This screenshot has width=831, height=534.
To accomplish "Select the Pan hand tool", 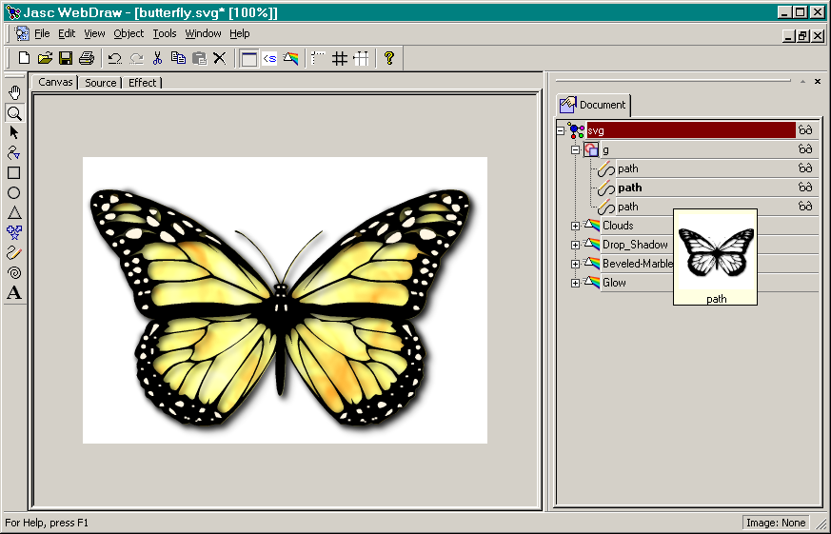I will 14,92.
